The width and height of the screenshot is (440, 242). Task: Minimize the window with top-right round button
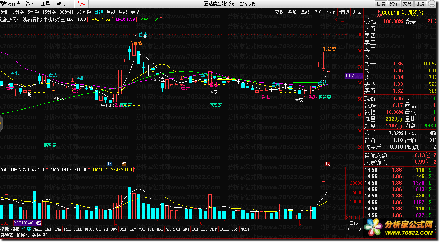(x=431, y=4)
